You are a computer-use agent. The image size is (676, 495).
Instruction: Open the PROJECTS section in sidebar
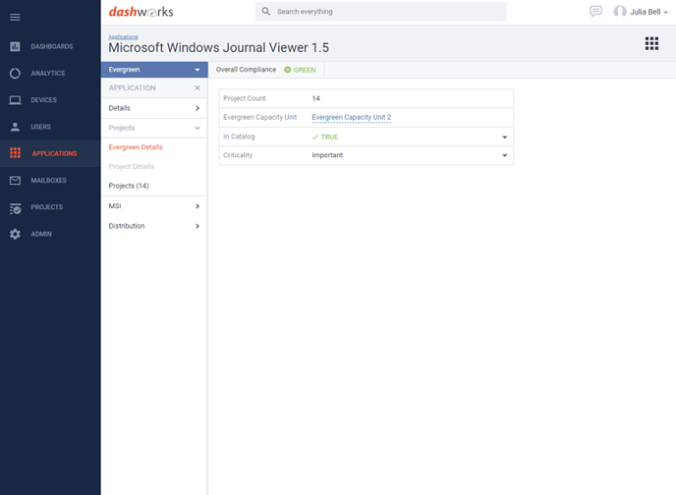46,207
